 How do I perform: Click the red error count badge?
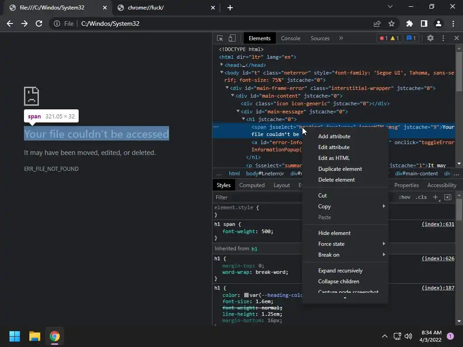pos(383,38)
